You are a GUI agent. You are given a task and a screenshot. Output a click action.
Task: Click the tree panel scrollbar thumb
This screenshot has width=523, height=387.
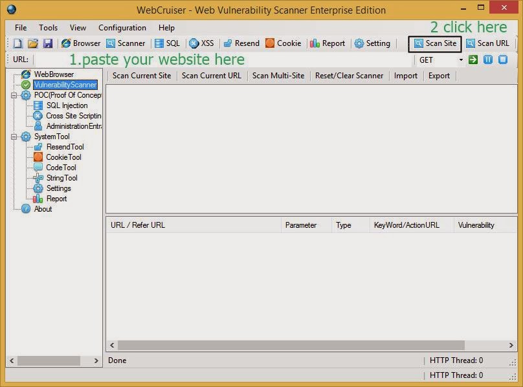pyautogui.click(x=49, y=360)
